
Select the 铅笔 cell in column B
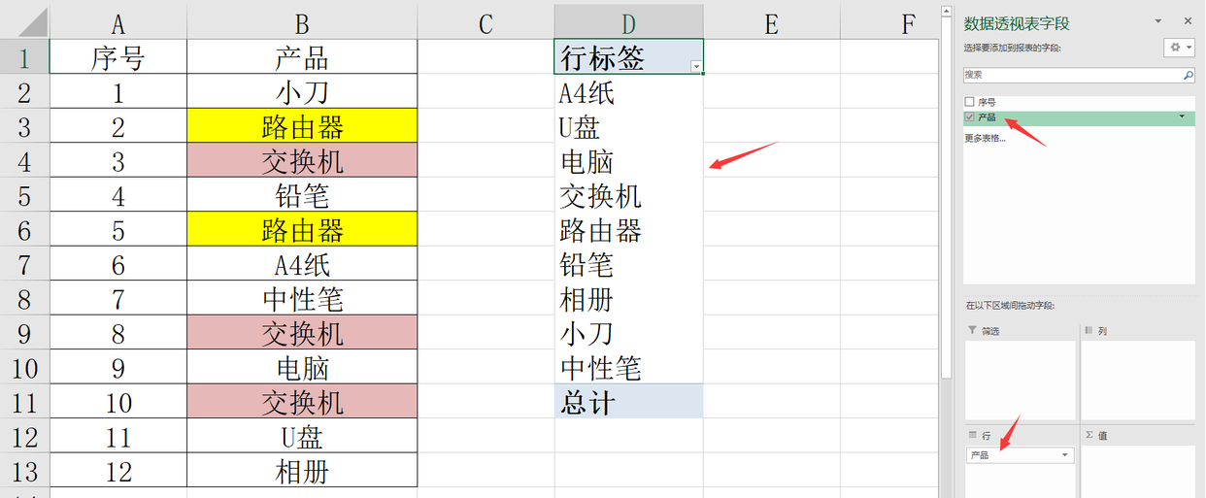tap(302, 195)
